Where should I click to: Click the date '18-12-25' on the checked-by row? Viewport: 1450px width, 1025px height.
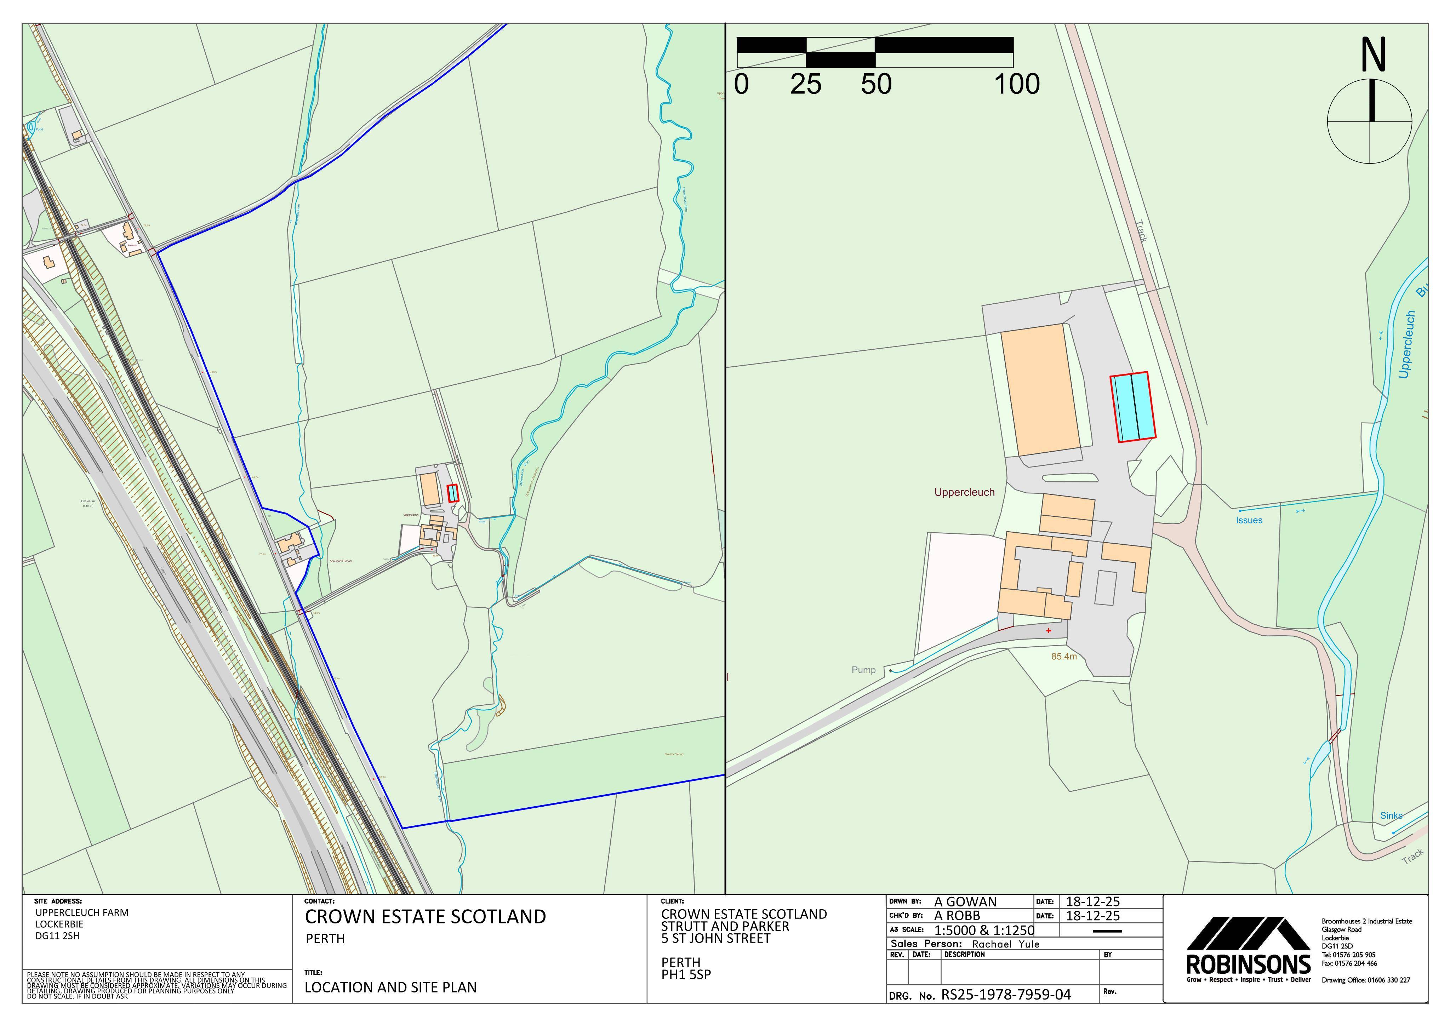[1093, 916]
